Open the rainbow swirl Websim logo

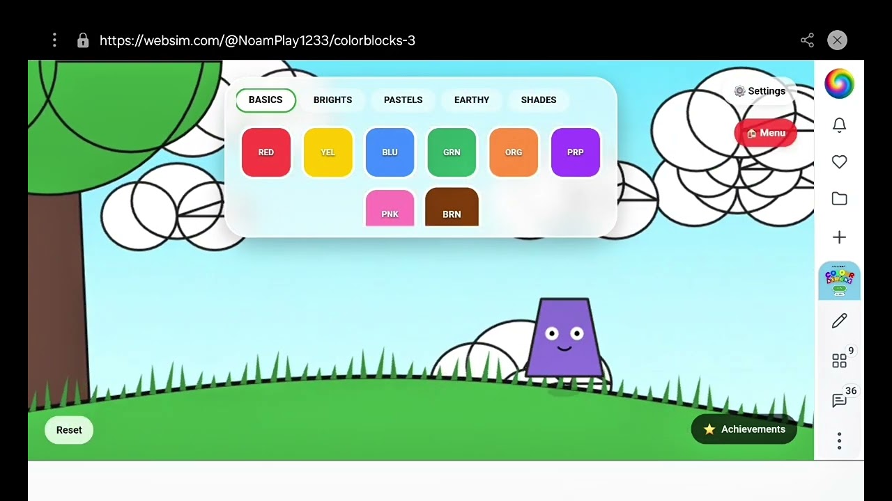tap(839, 83)
